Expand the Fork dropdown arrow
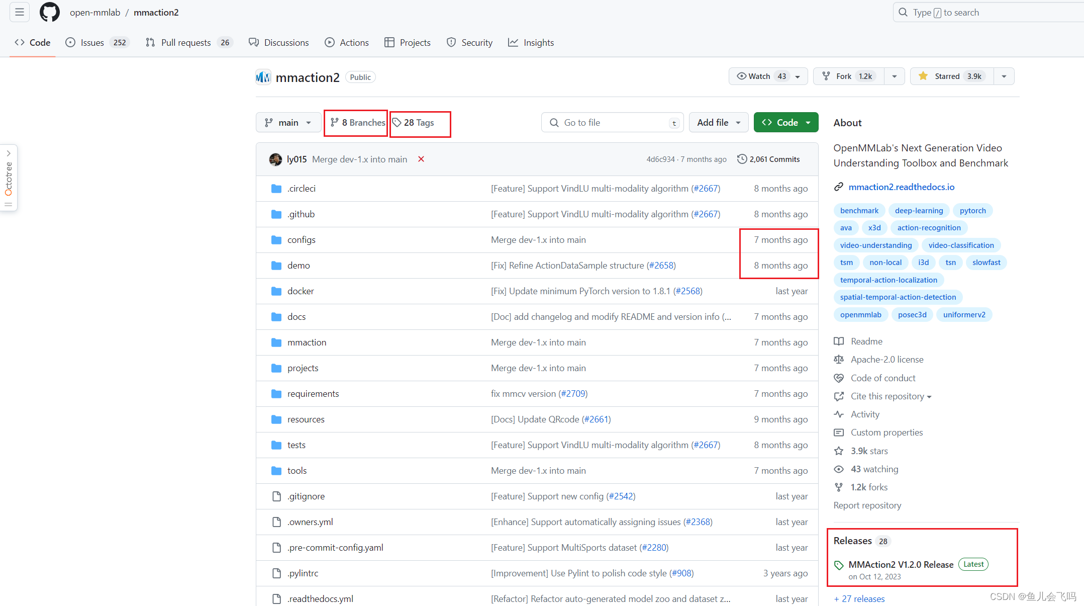1084x606 pixels. click(895, 76)
